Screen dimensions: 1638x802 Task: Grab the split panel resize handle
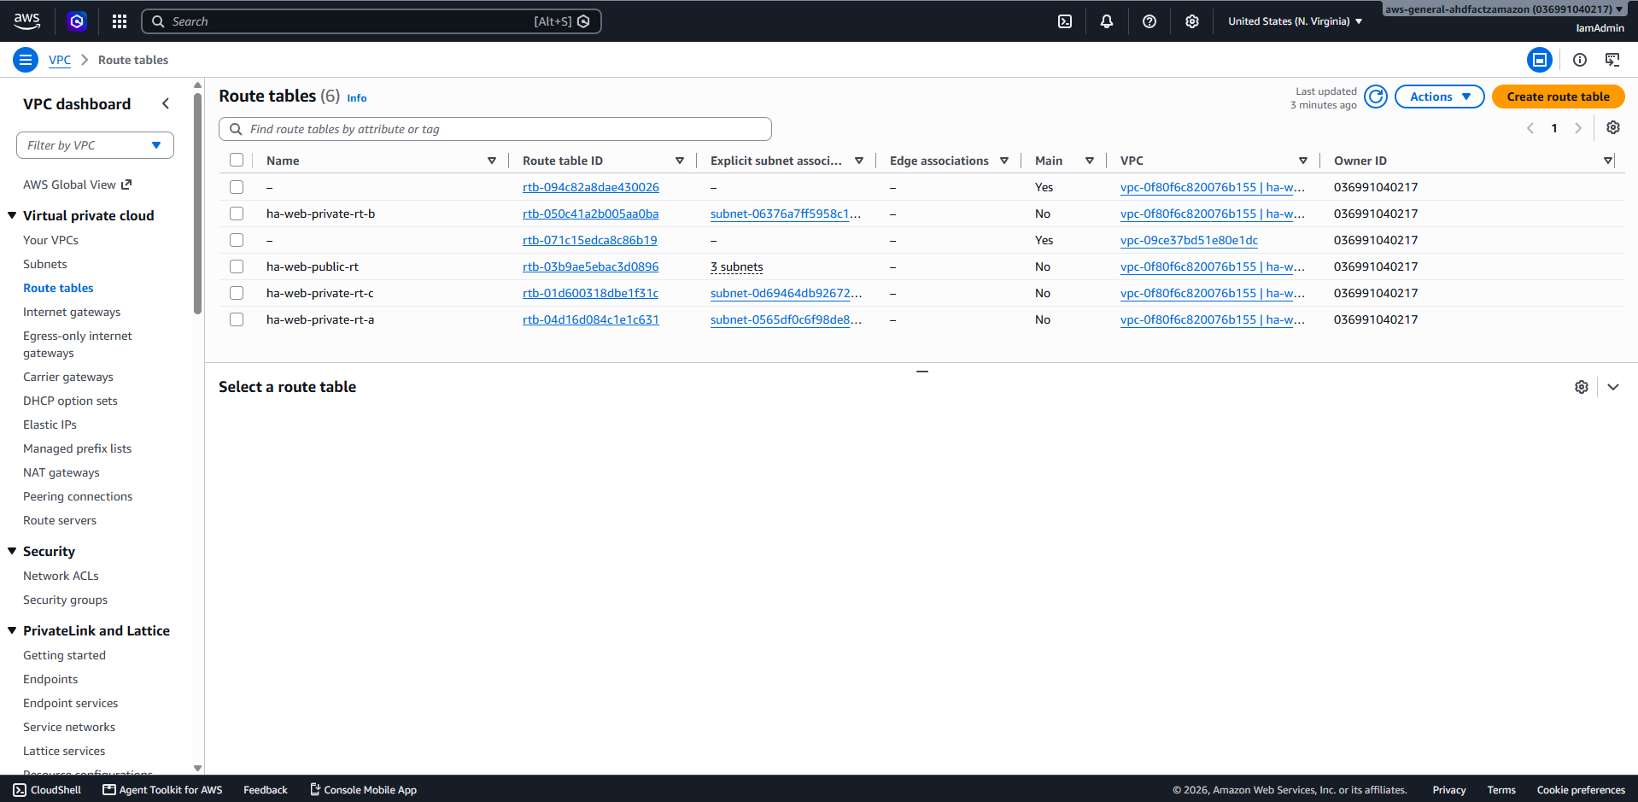click(921, 372)
